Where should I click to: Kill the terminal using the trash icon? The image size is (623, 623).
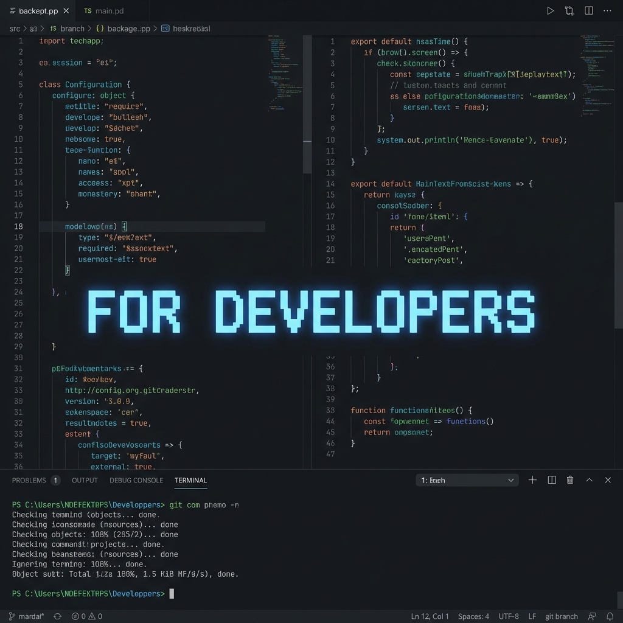[570, 480]
